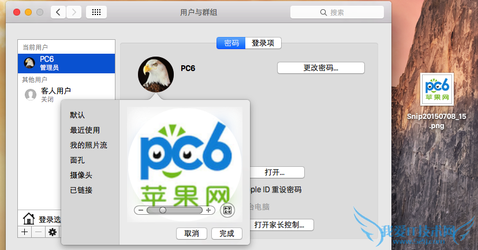
Task: Click the 更改密码... button
Action: [x=321, y=68]
